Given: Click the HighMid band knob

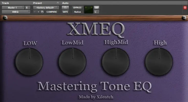Looking at the screenshot, I should tap(116, 62).
